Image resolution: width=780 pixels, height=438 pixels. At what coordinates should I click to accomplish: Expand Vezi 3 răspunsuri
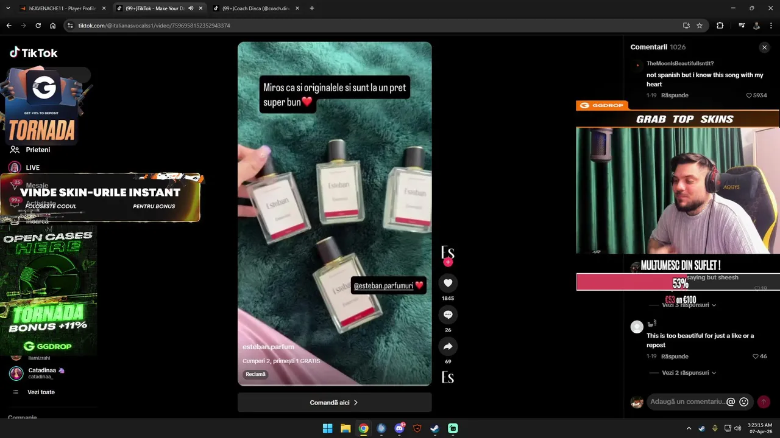pyautogui.click(x=689, y=305)
